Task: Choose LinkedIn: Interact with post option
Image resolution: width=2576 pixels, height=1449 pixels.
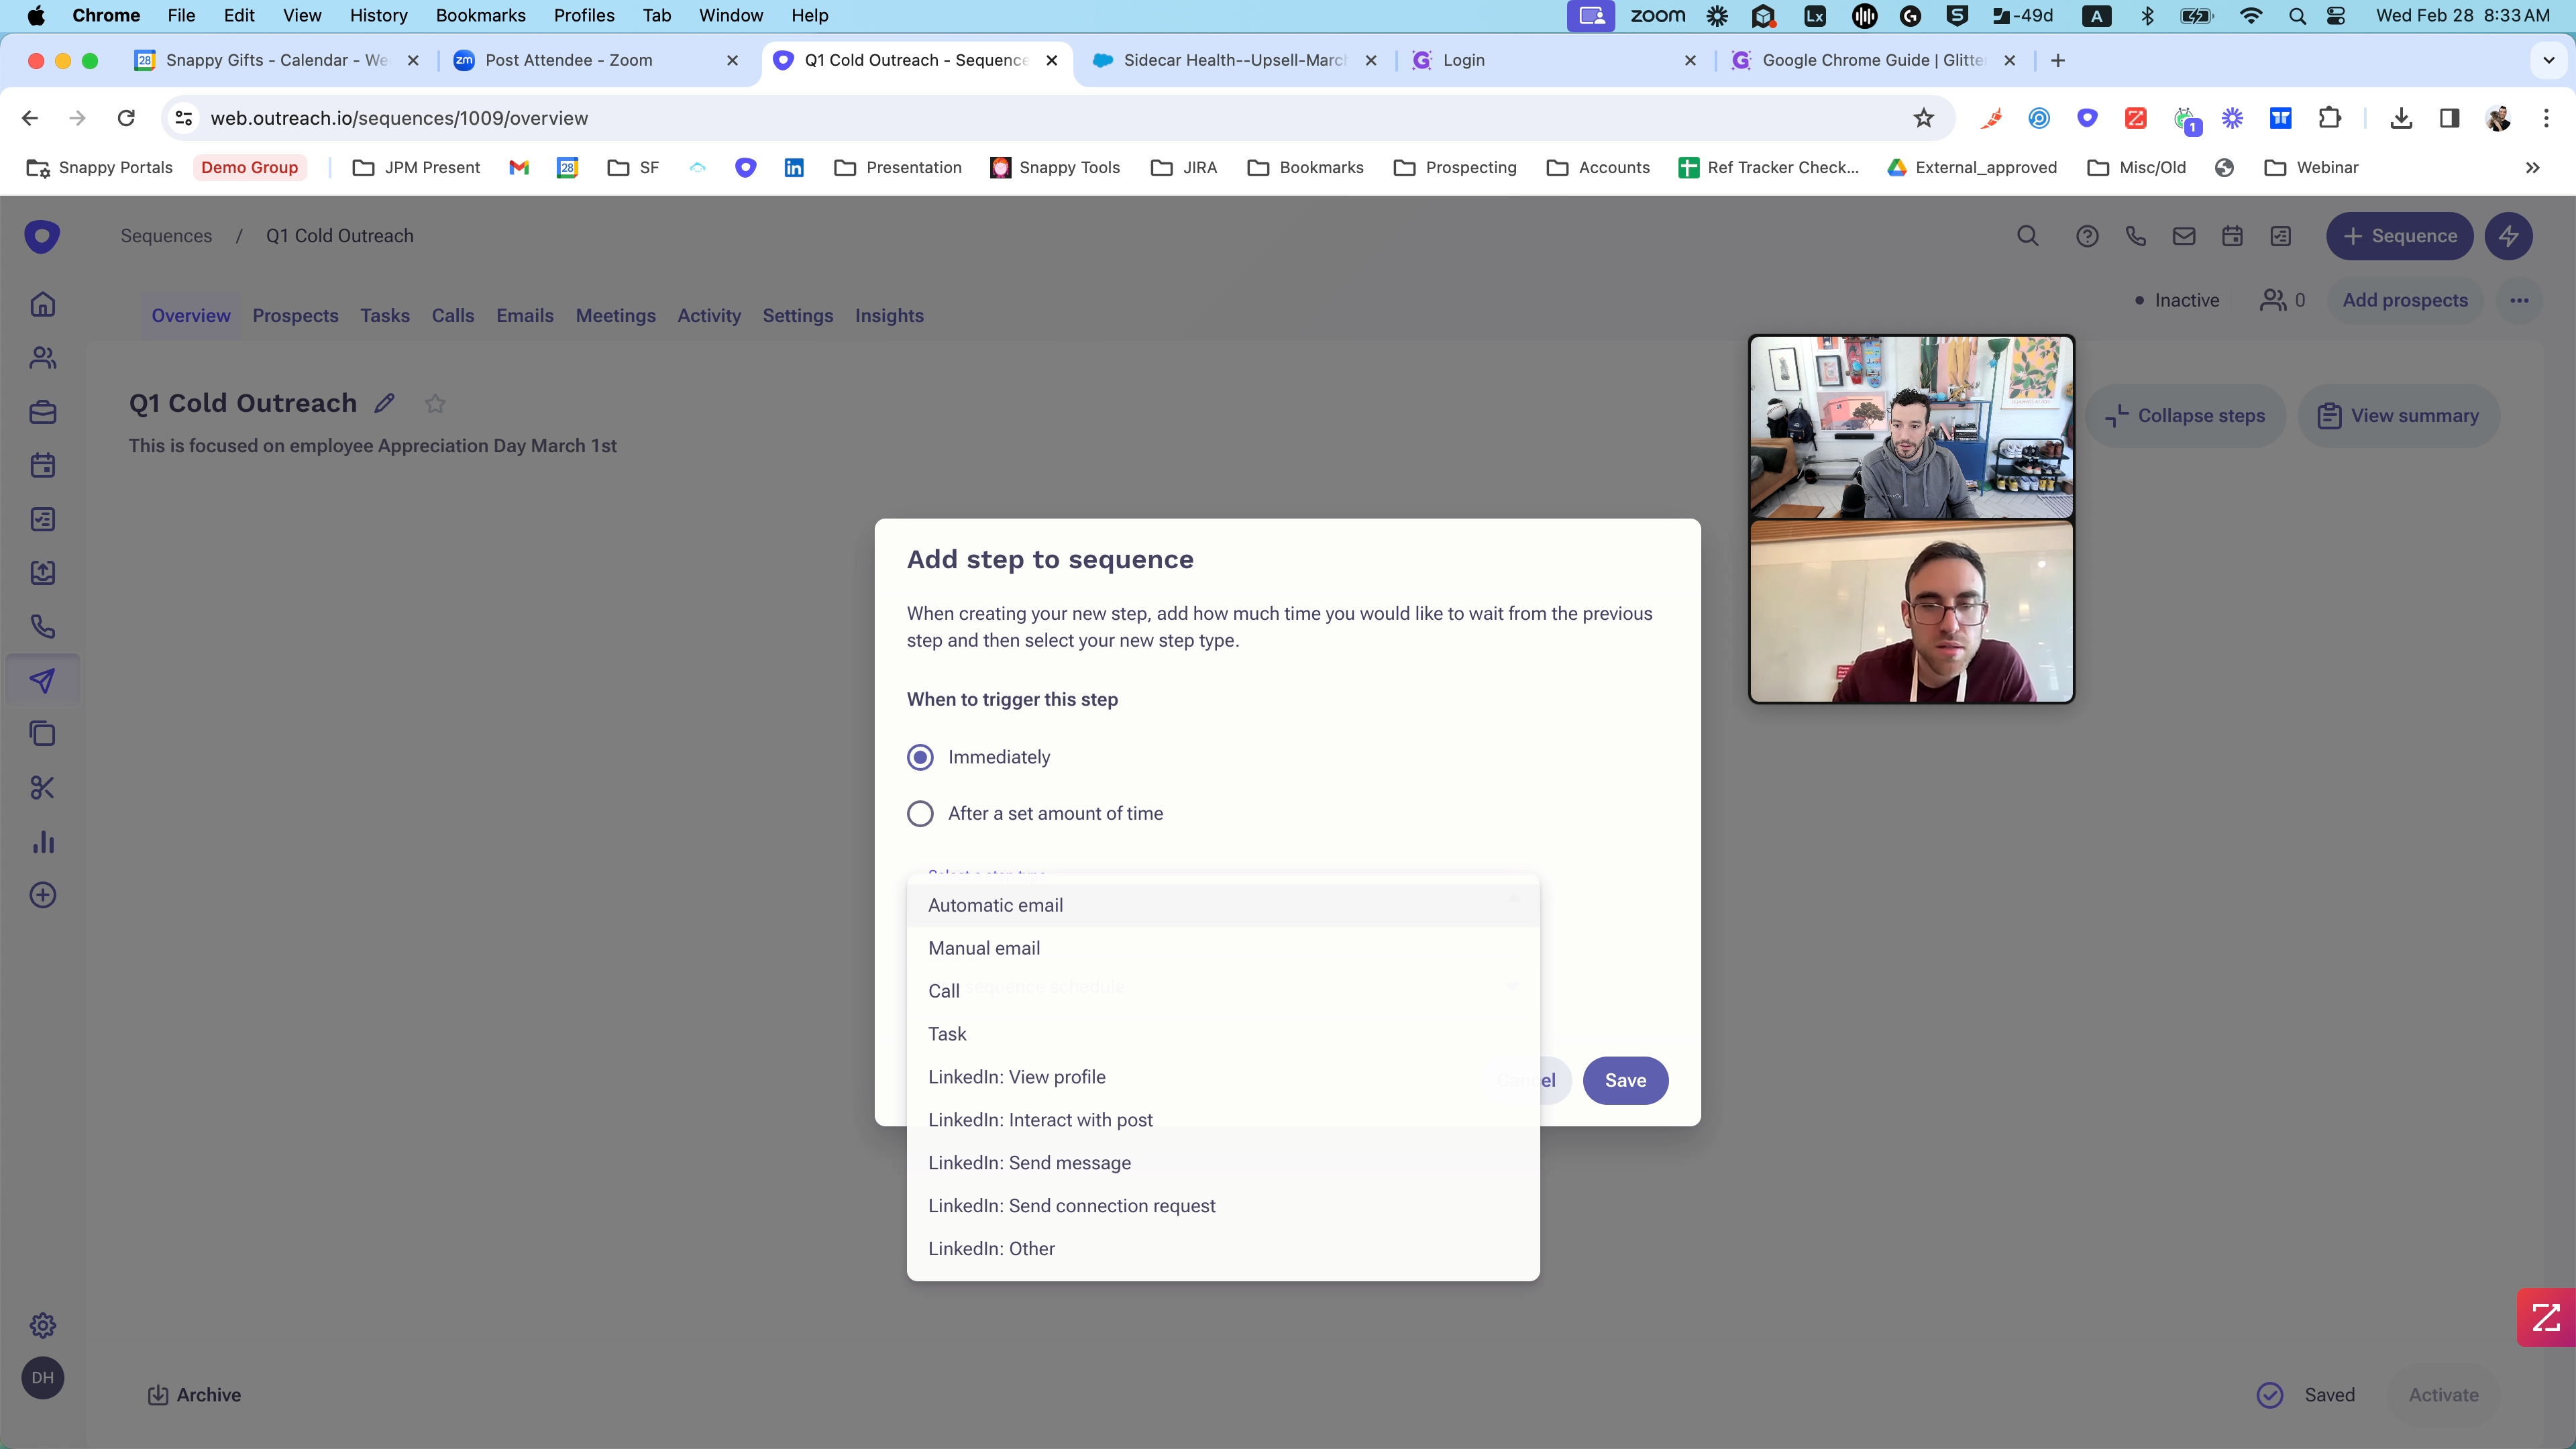Action: tap(1223, 1120)
